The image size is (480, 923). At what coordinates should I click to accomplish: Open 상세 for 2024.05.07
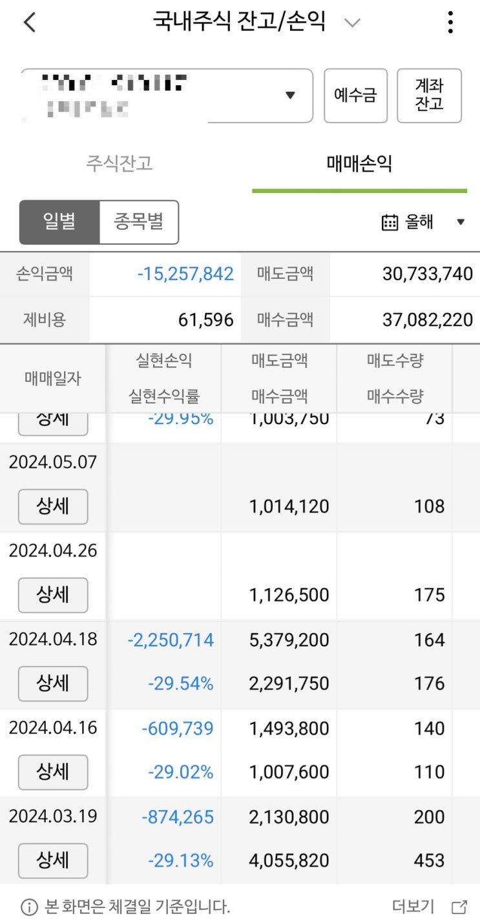pos(53,507)
